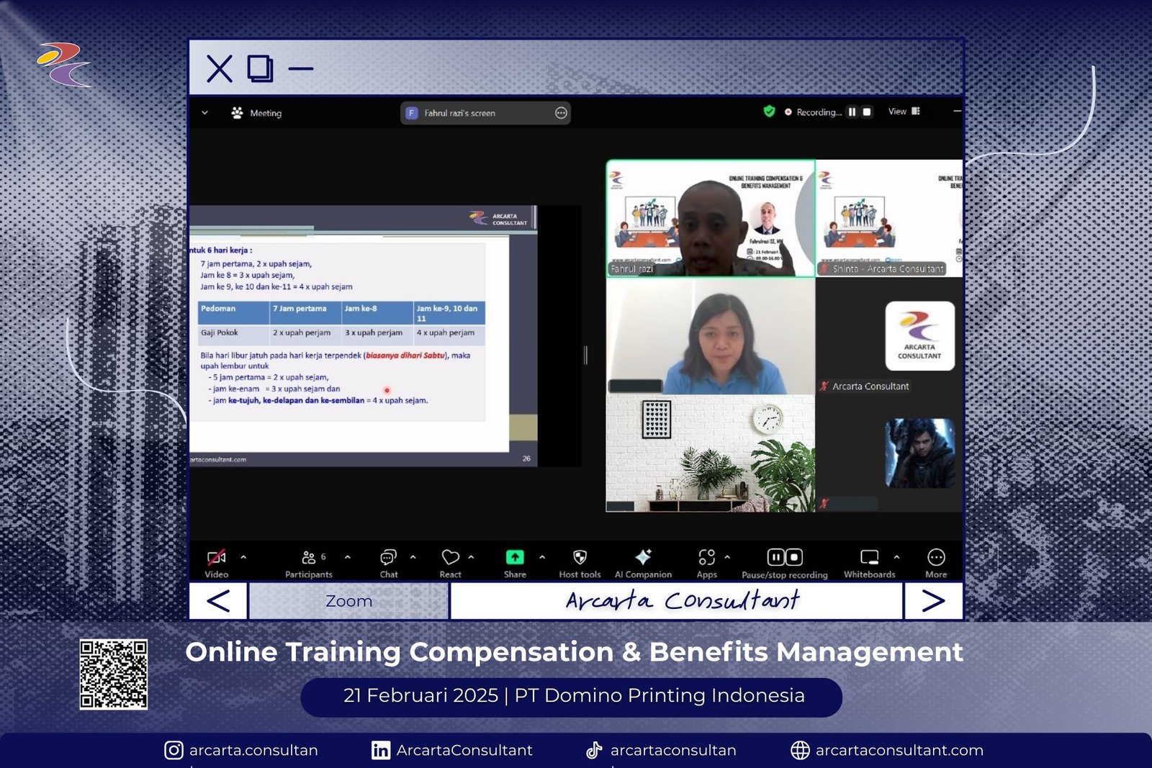Open the Participants list
Screen dimensions: 1152x768
[x=309, y=559]
